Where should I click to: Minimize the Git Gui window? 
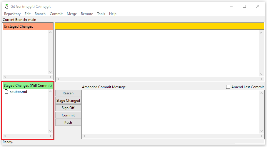(x=231, y=6)
